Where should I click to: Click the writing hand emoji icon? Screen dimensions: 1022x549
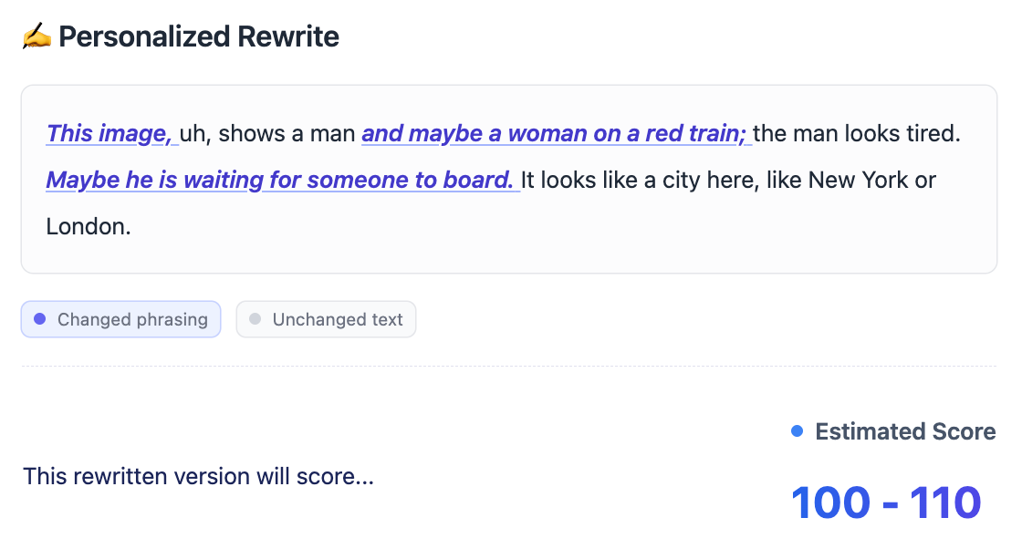(x=36, y=37)
